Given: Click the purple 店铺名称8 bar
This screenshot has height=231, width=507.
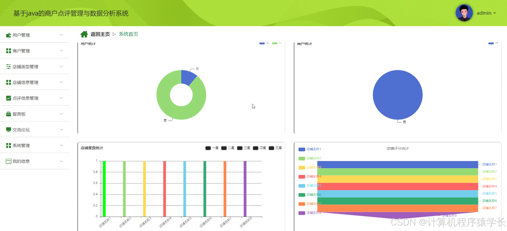Looking at the screenshot, I should [x=245, y=189].
